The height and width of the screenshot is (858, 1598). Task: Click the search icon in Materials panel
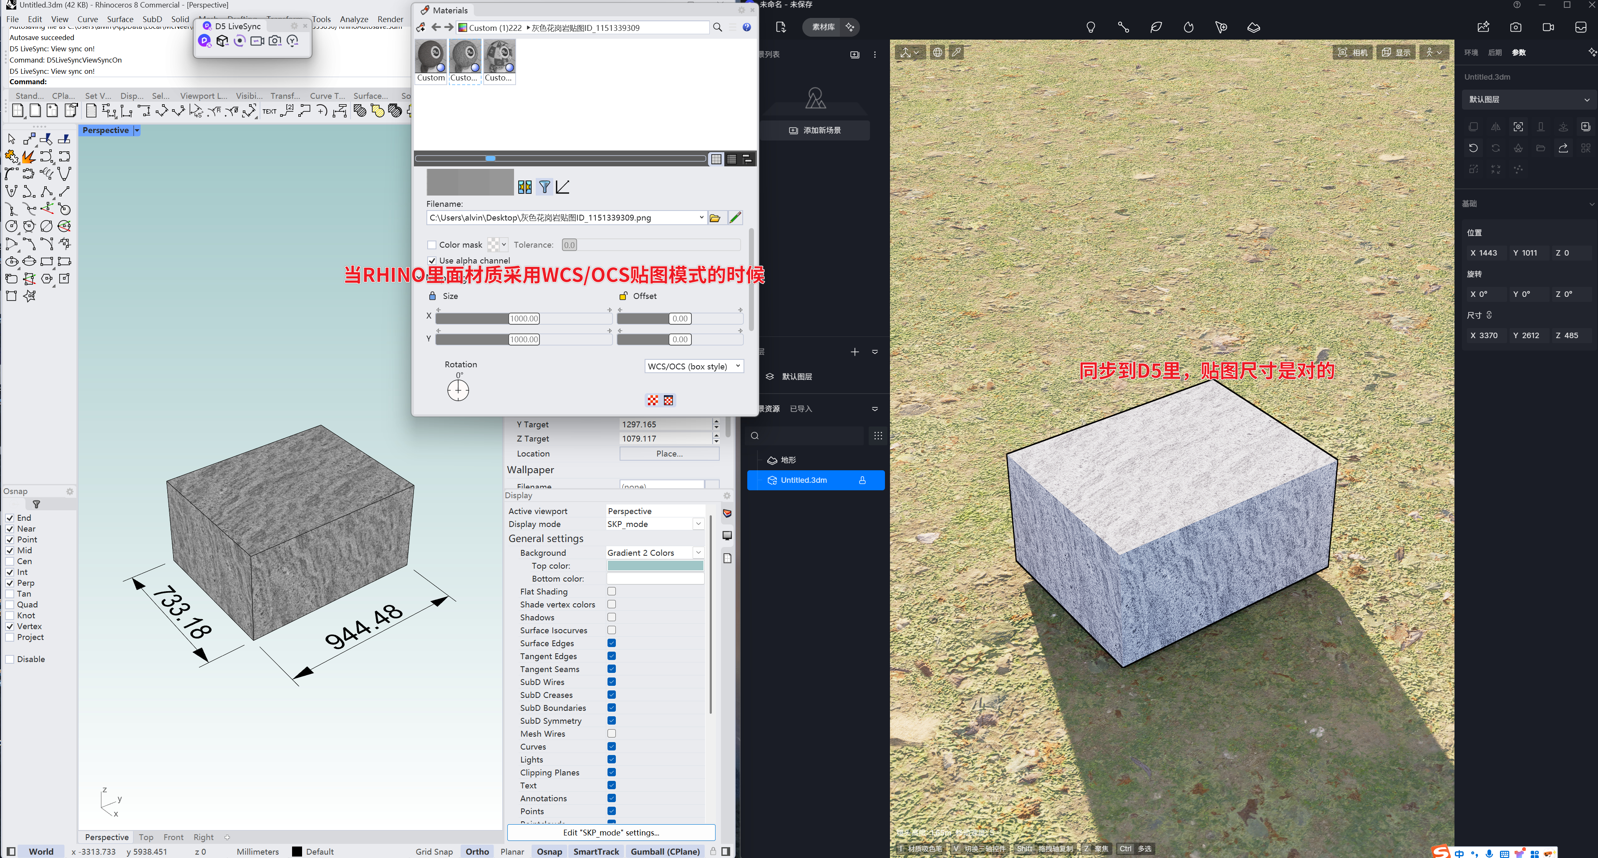point(717,27)
